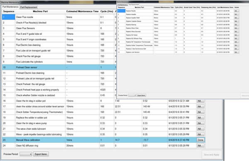
Task: Click the Machine Part column header
Action: pos(40,12)
